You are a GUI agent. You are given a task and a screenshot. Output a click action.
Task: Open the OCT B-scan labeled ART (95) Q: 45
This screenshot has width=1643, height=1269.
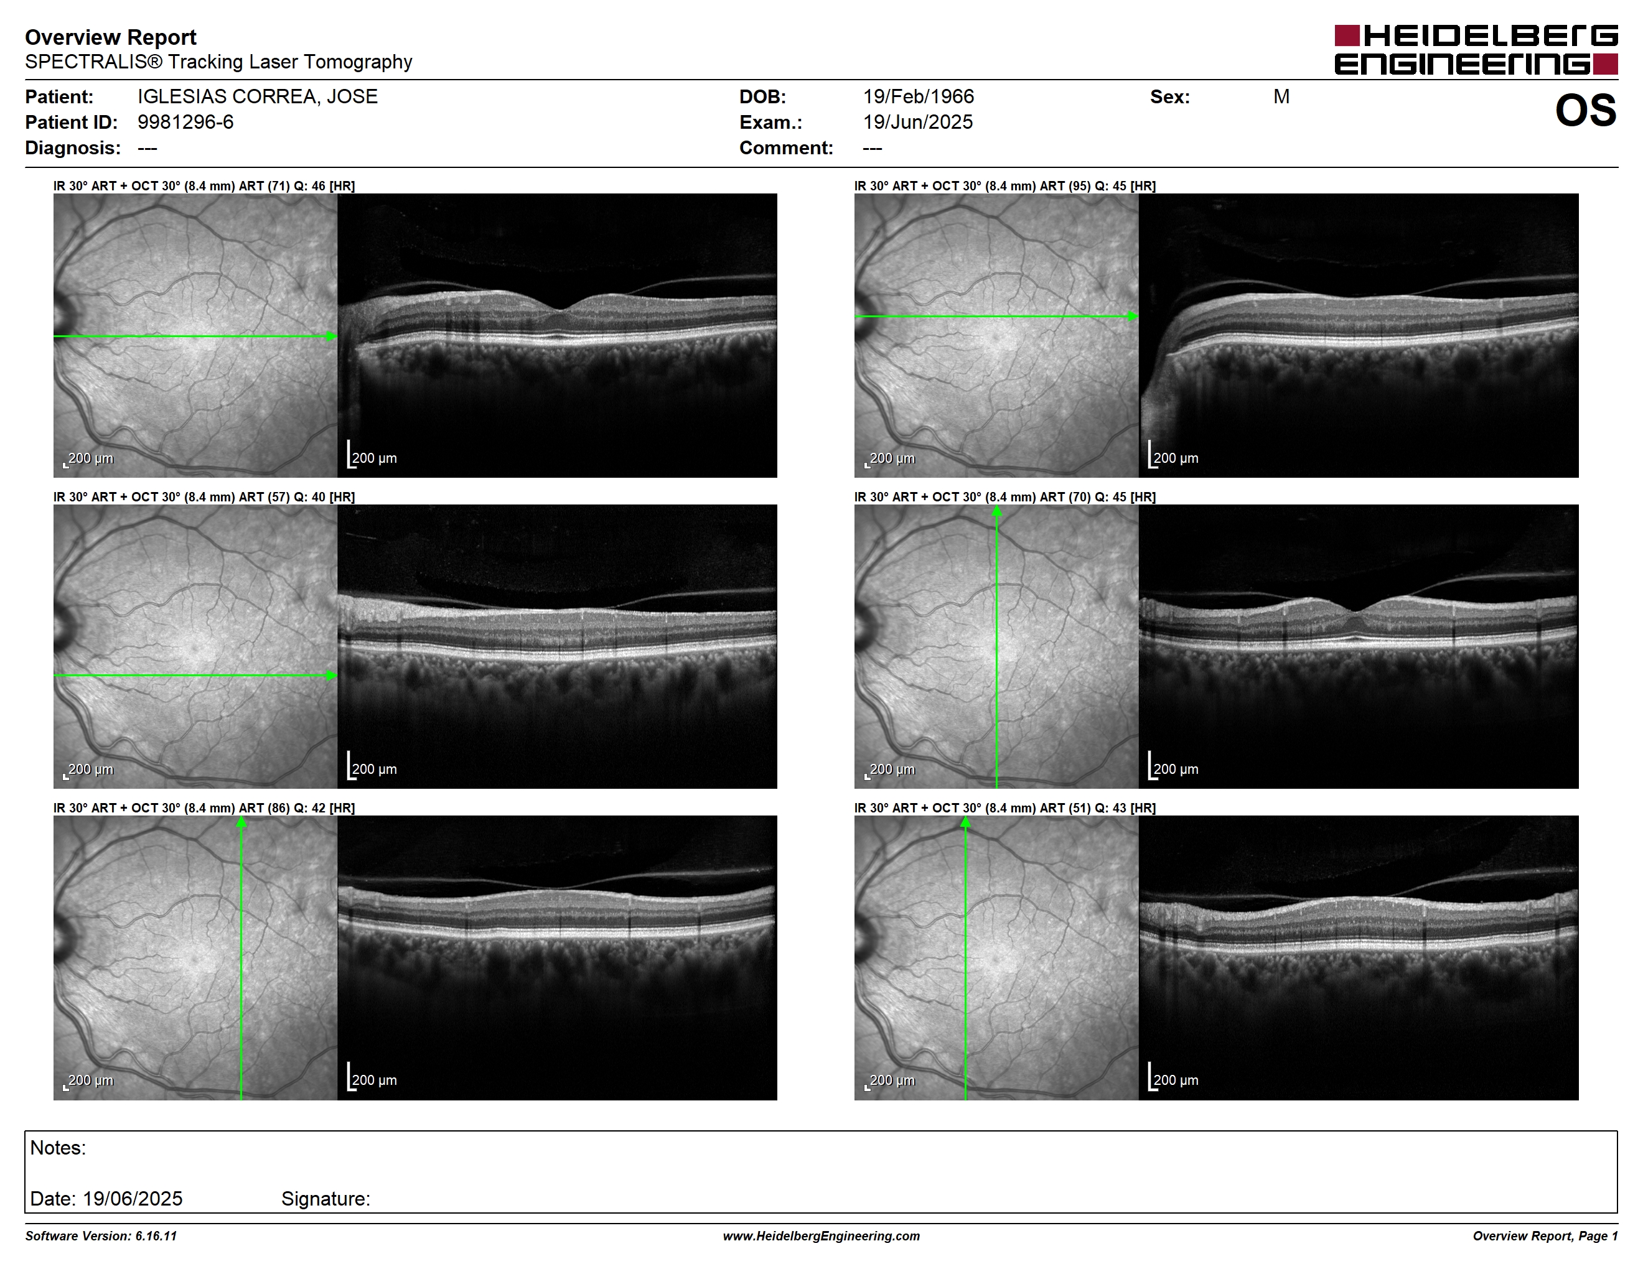(x=1359, y=335)
